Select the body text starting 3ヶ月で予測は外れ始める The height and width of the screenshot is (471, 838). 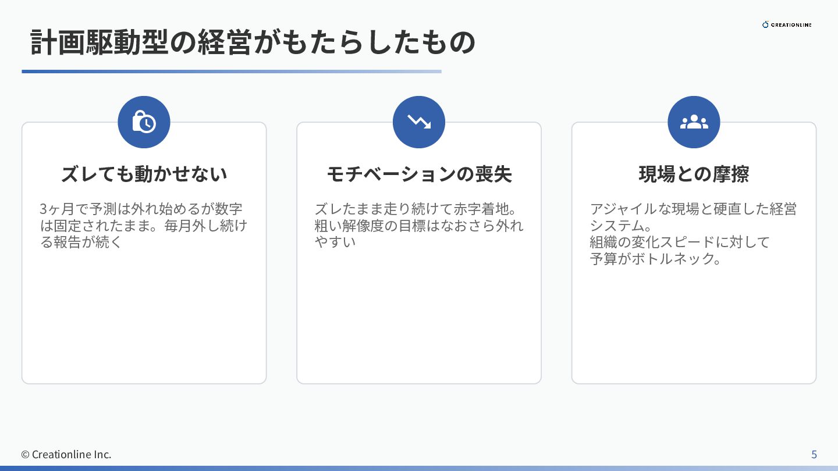click(x=143, y=225)
